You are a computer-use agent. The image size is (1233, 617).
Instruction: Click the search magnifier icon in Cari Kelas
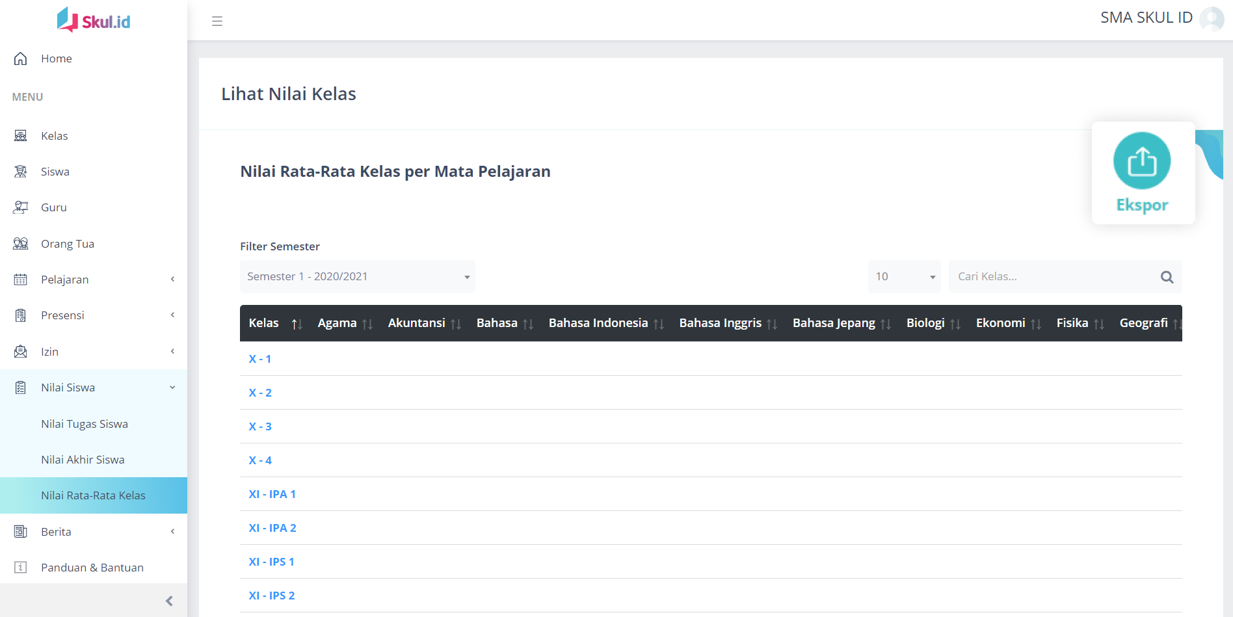coord(1167,277)
